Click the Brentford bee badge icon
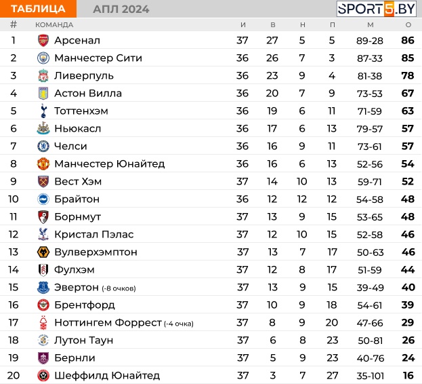 pyautogui.click(x=43, y=305)
